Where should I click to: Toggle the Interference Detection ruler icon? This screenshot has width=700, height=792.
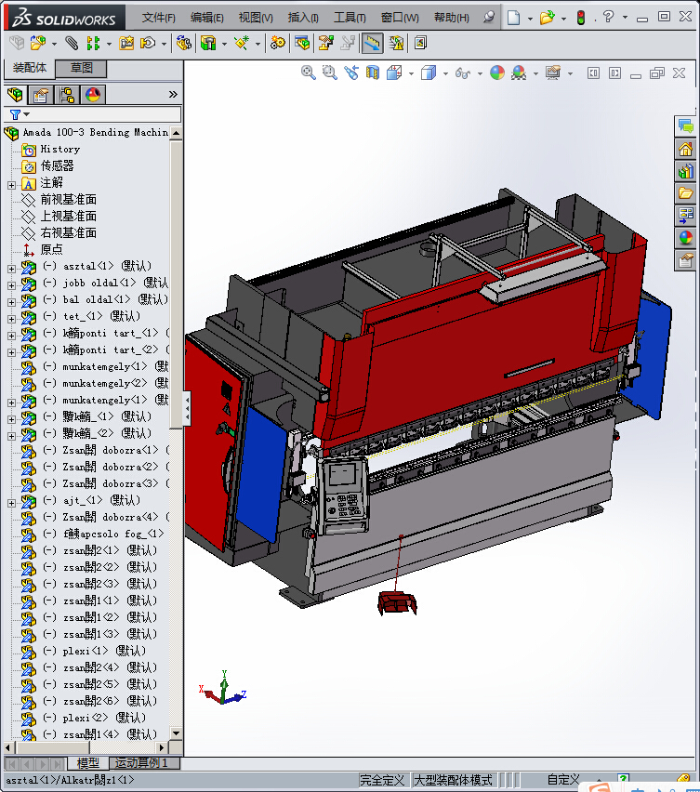pyautogui.click(x=372, y=43)
